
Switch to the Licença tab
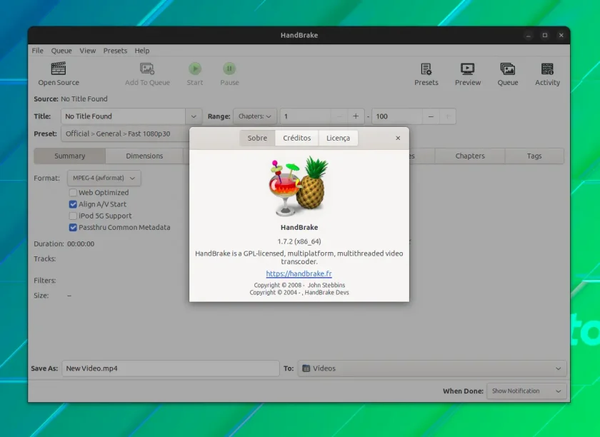click(339, 138)
